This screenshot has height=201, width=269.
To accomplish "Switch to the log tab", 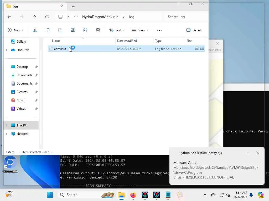I will coord(35,7).
